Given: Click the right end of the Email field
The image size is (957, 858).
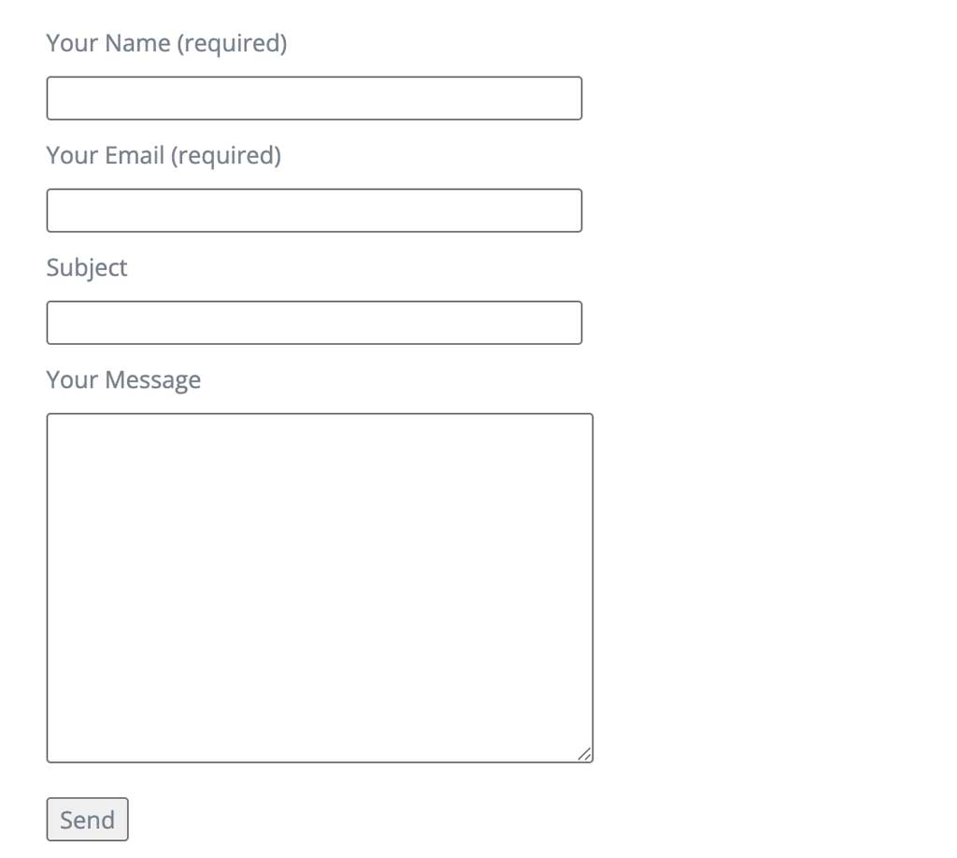Looking at the screenshot, I should pyautogui.click(x=572, y=210).
